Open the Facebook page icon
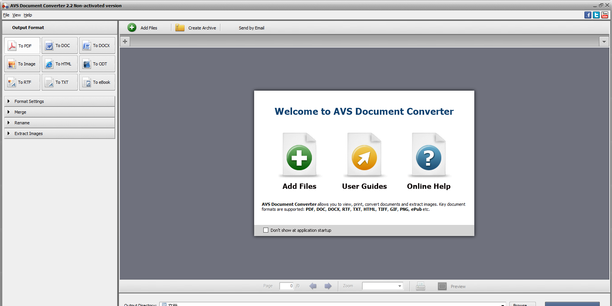Viewport: 612px width, 306px height. 588,15
